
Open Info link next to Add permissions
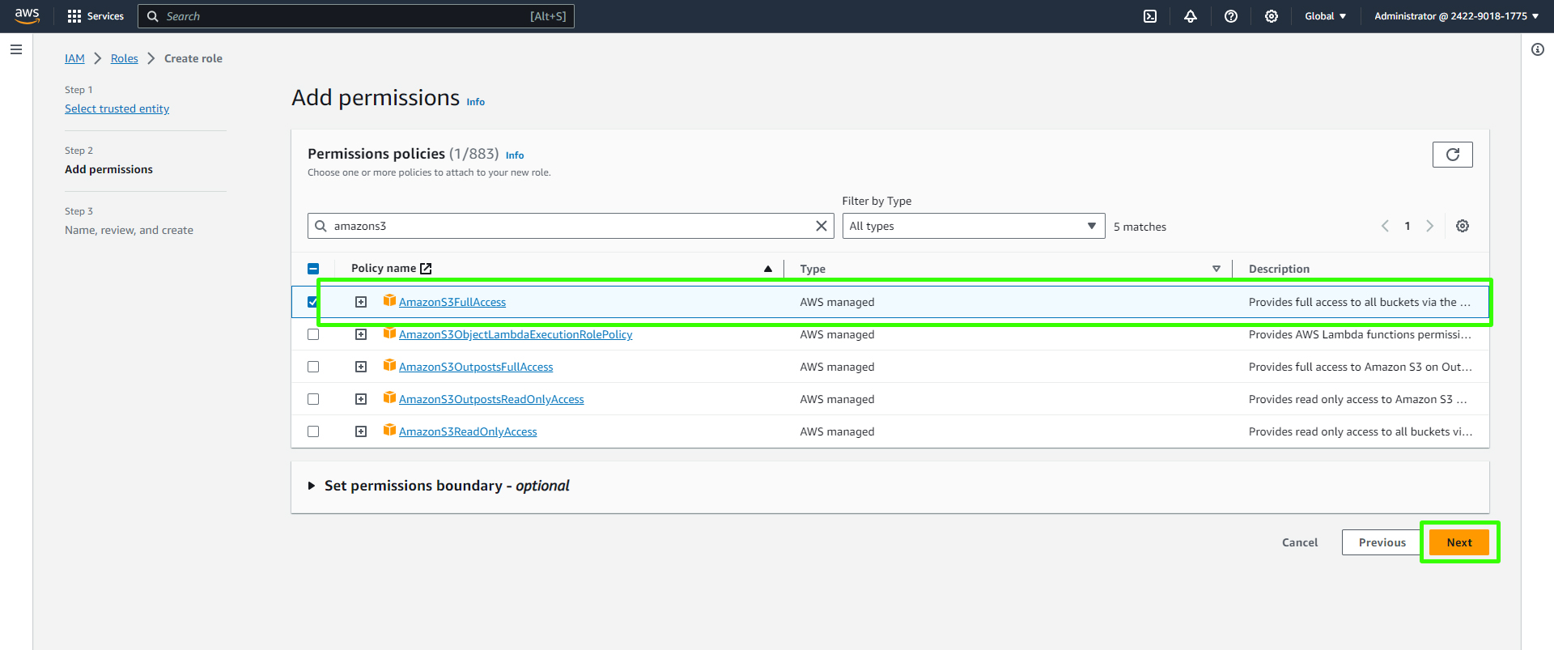(x=476, y=102)
